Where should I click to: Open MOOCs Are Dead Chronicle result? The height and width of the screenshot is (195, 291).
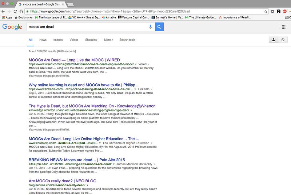coord(84,139)
